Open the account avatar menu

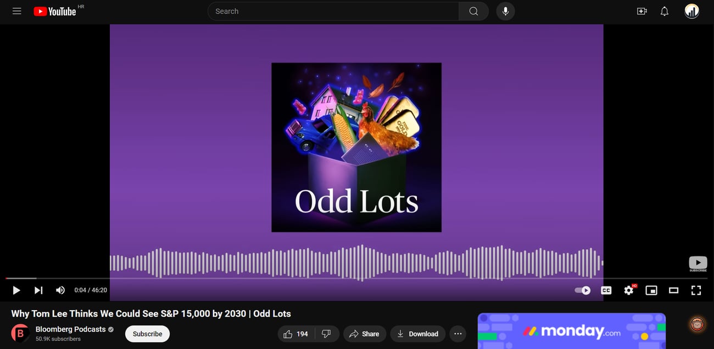(x=692, y=11)
